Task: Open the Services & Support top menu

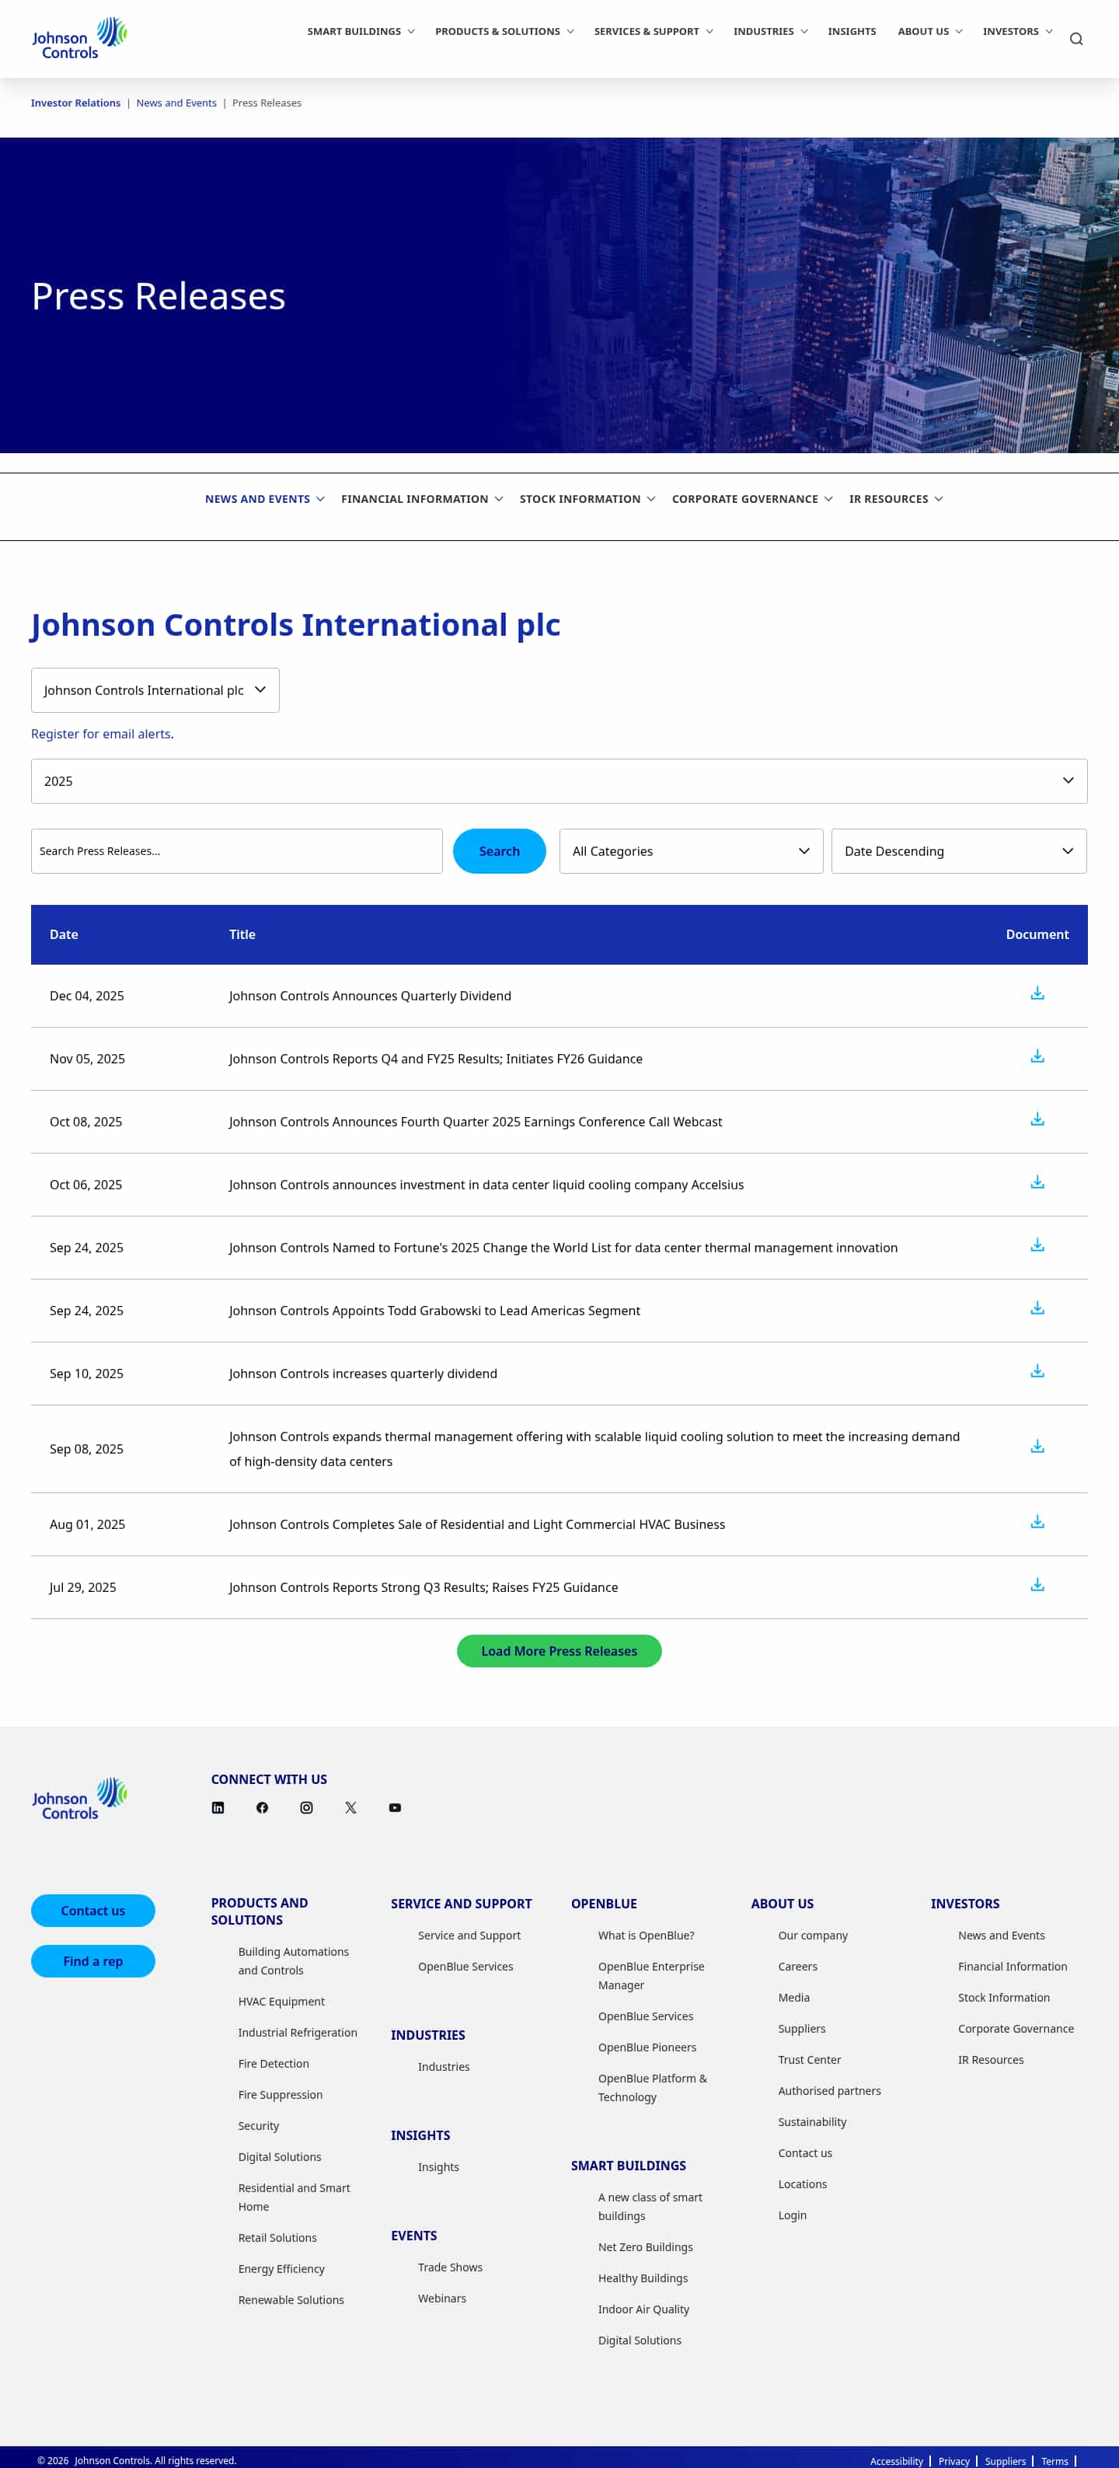Action: click(x=654, y=32)
